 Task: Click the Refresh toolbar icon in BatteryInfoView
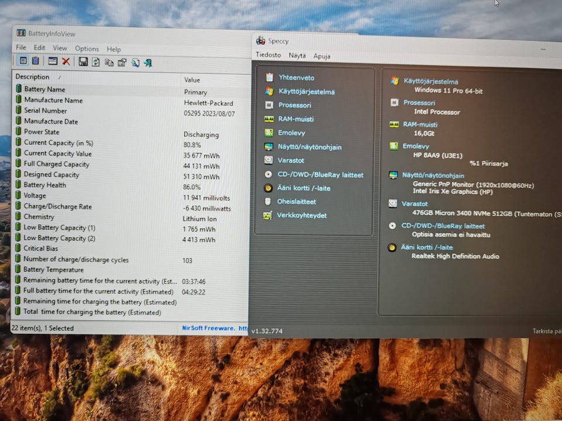(96, 61)
